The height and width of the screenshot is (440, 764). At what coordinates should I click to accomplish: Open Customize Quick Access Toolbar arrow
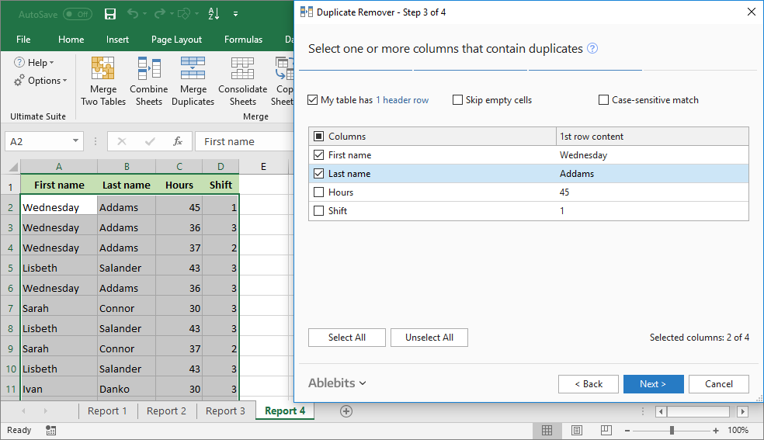click(235, 14)
